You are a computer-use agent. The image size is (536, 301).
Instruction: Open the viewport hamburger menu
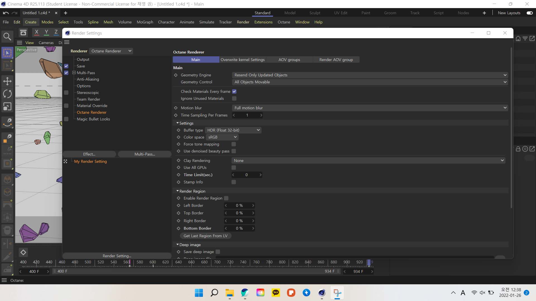coord(20,43)
